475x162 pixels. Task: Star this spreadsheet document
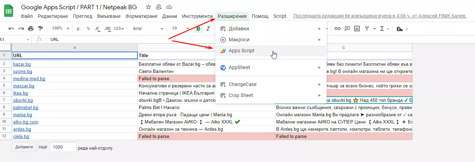[x=148, y=7]
